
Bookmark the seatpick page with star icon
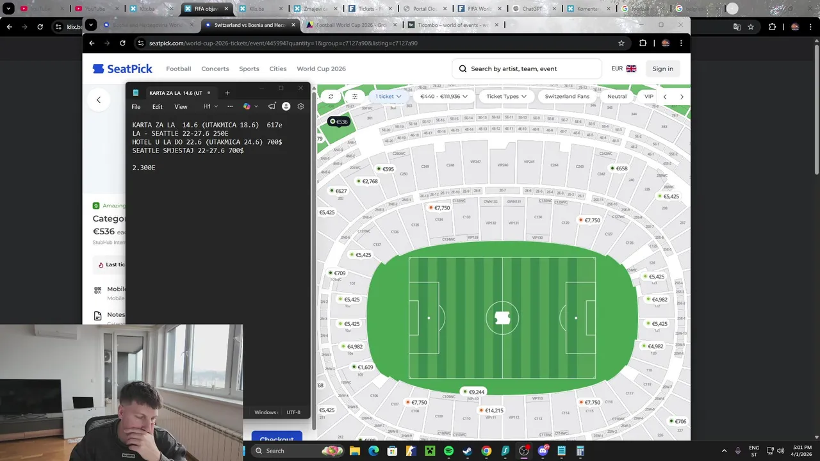click(x=621, y=43)
